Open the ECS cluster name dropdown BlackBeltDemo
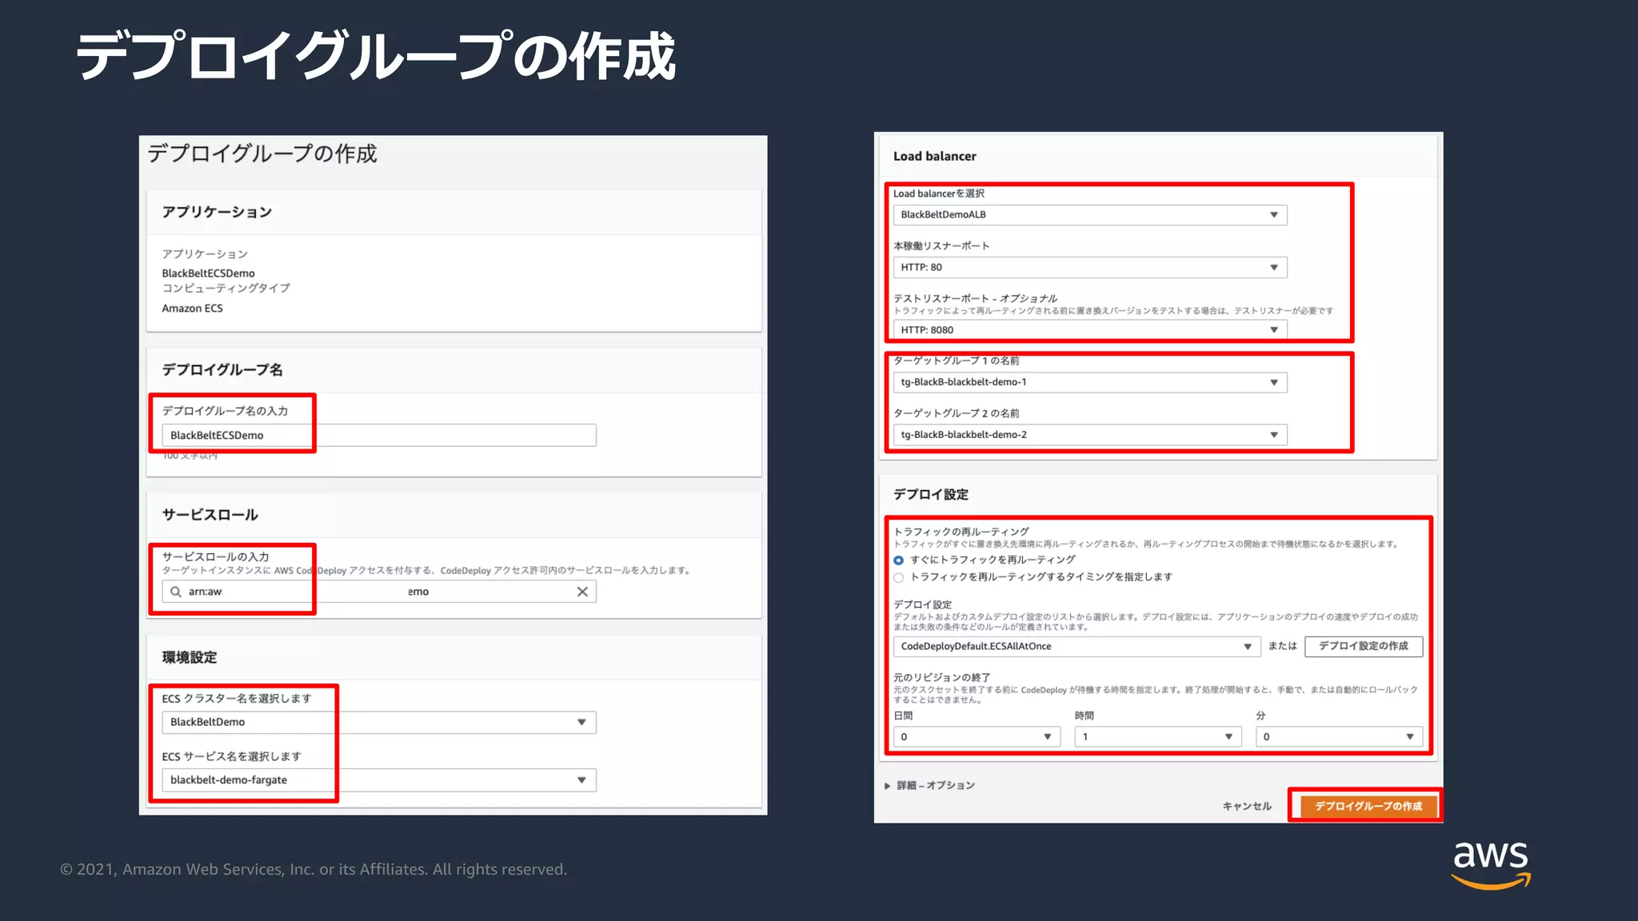The width and height of the screenshot is (1638, 921). [379, 722]
